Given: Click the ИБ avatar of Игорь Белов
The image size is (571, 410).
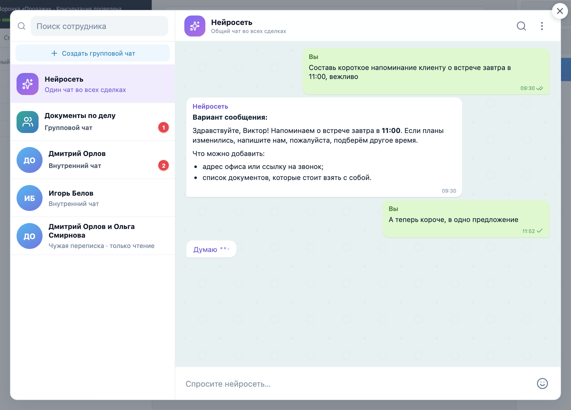Looking at the screenshot, I should [x=29, y=198].
